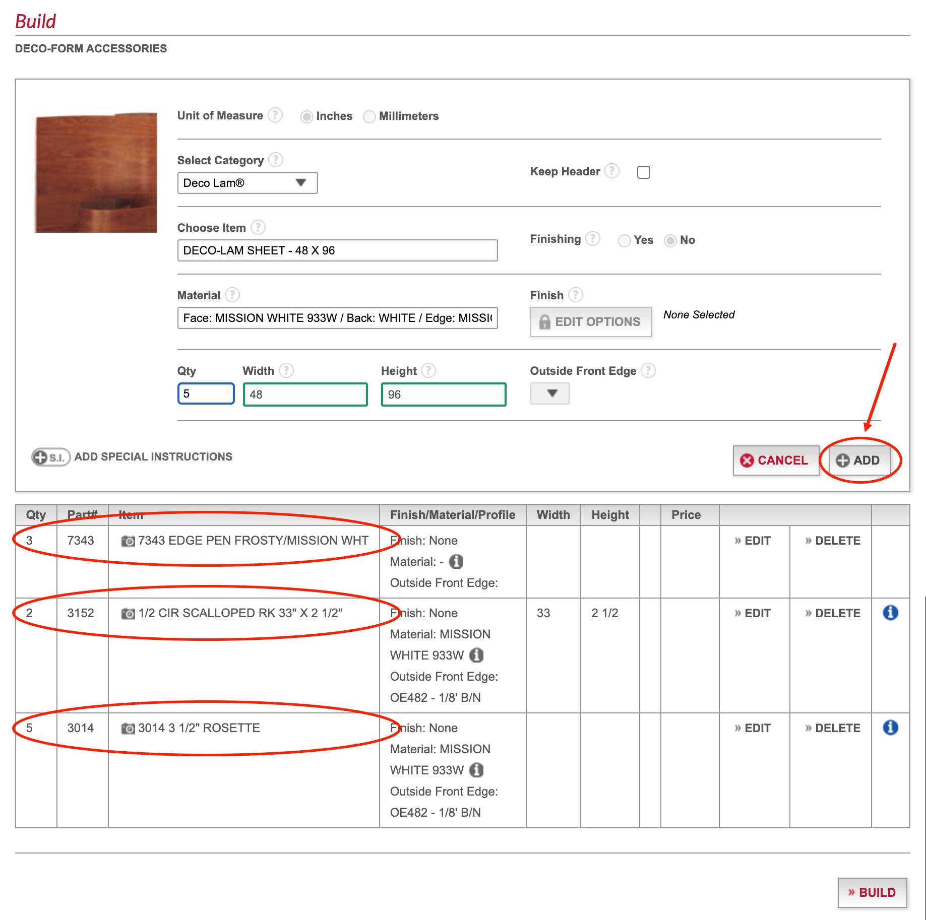Delete the 3014 Rosette row

(x=833, y=728)
